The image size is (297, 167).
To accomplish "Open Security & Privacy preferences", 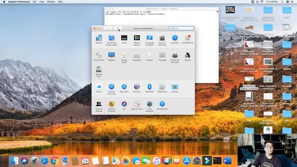I will [x=162, y=40].
